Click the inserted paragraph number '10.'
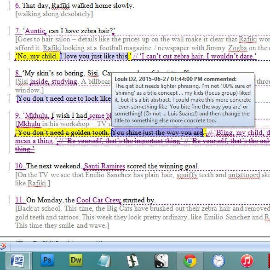Screen dimensions: 270x270 point(20,166)
